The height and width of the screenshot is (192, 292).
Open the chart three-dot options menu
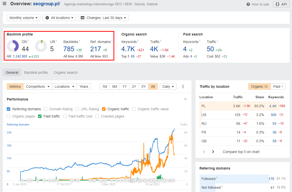tap(183, 86)
